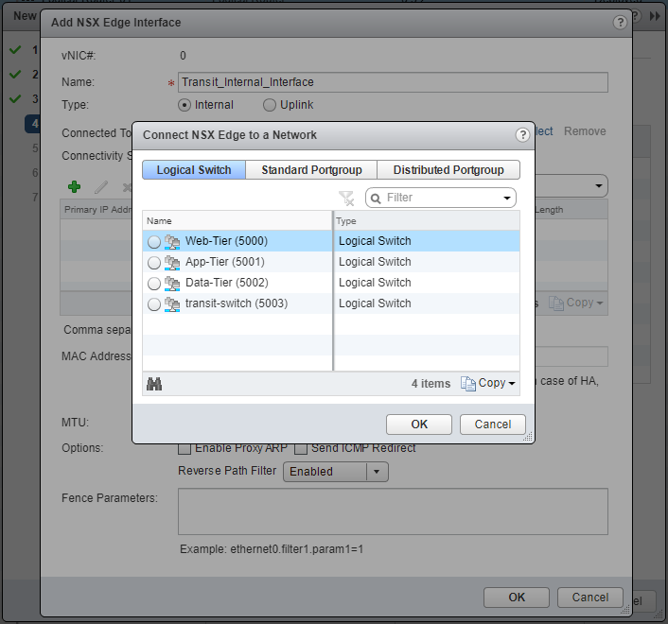Click the transit-switch network icon
The image size is (668, 624).
(172, 303)
